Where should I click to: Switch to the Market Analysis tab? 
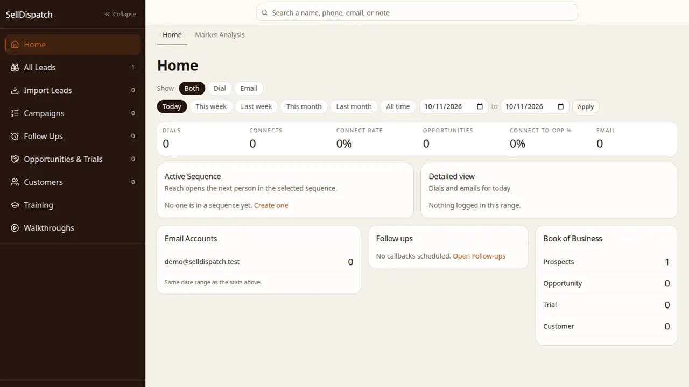(x=220, y=35)
